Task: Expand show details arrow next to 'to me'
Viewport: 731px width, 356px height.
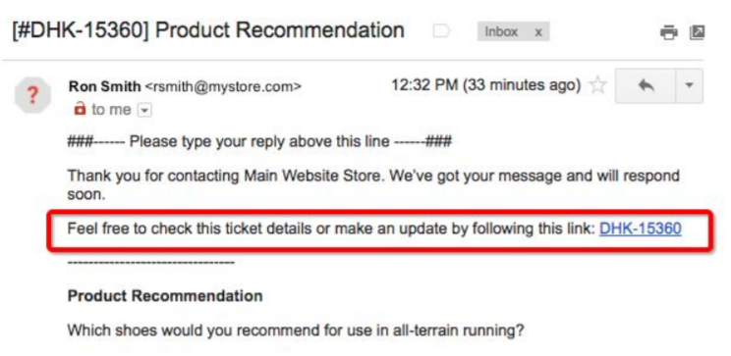Action: 145,111
